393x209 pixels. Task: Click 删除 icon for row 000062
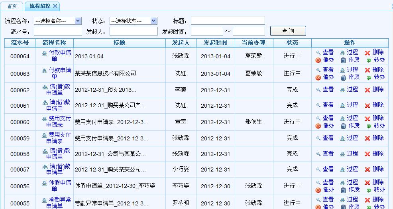[x=367, y=90]
